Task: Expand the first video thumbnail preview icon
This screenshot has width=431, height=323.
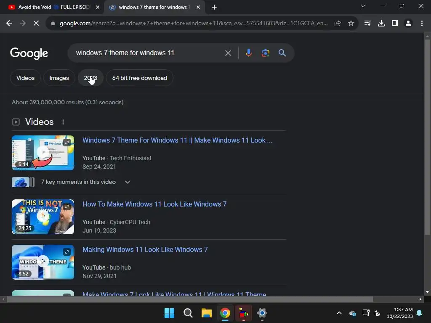Action: (67, 143)
